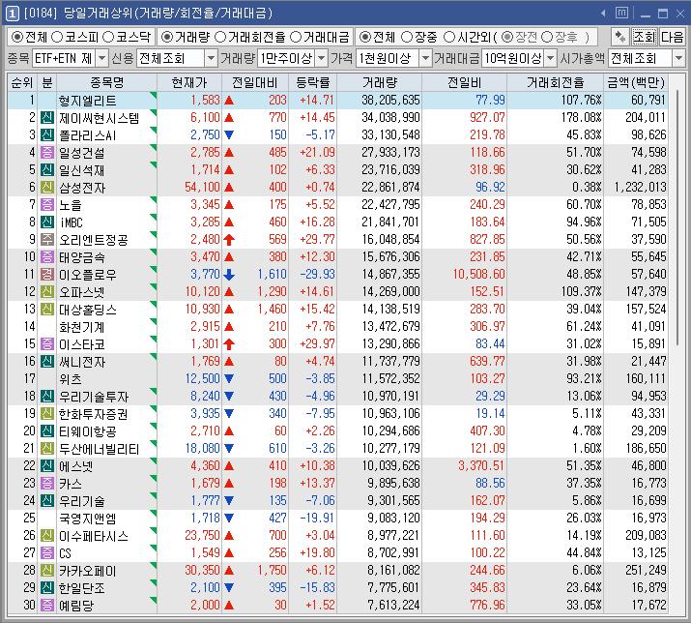The width and height of the screenshot is (691, 623).
Task: Click the 장전 radio option
Action: [x=507, y=37]
